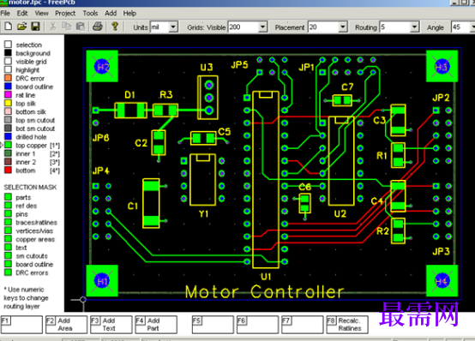Open the Routing grid dropdown

click(x=414, y=27)
